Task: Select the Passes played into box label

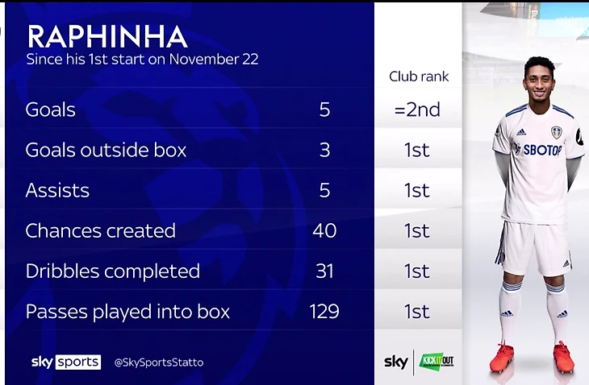Action: click(x=127, y=311)
